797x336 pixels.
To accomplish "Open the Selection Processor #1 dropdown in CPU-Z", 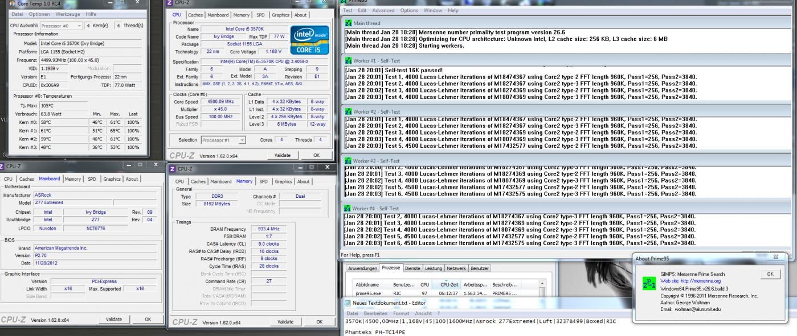I will [x=223, y=140].
